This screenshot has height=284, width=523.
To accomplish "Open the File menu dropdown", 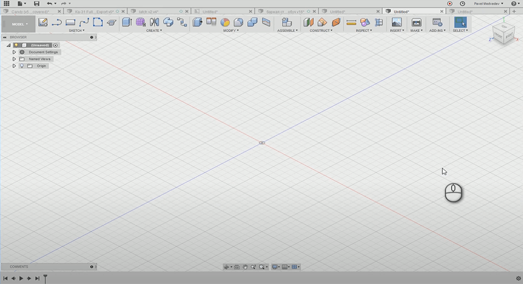I will click(x=22, y=4).
